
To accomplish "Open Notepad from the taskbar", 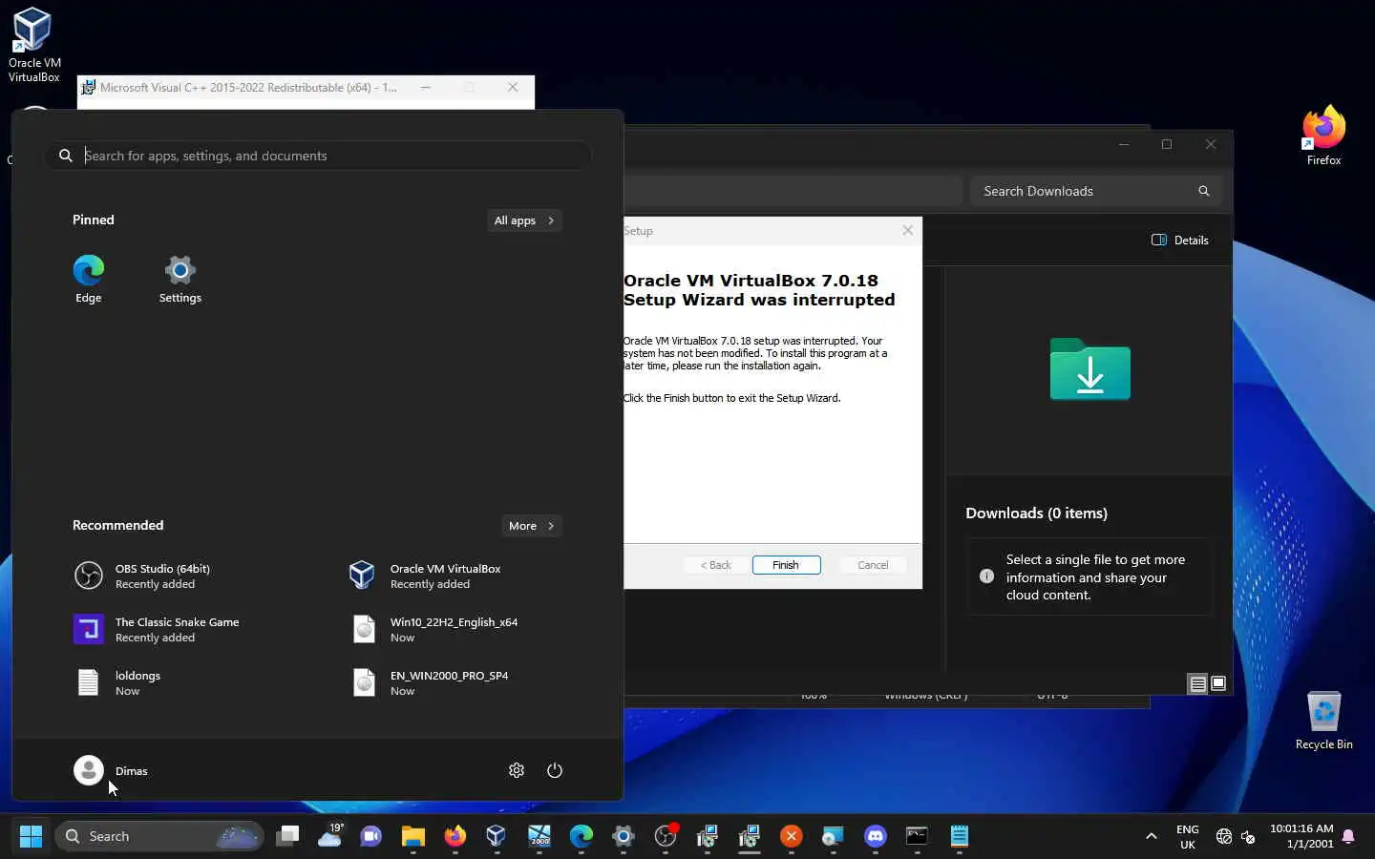I will [960, 836].
